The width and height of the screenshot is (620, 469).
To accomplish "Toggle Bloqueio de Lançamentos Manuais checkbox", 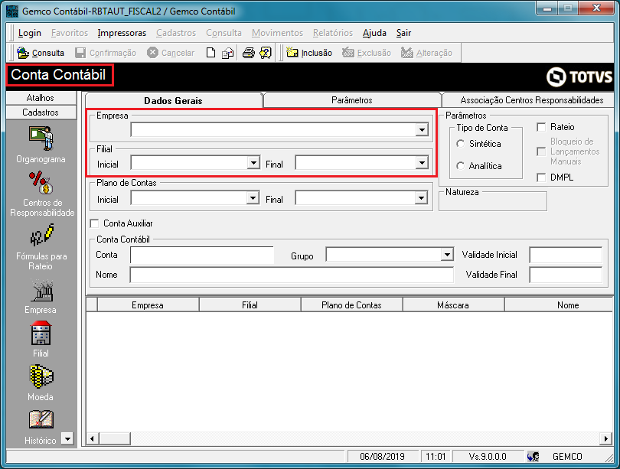I will point(541,151).
